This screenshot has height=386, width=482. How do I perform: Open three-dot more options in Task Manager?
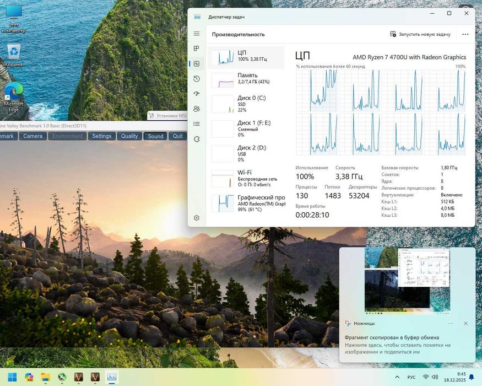465,34
